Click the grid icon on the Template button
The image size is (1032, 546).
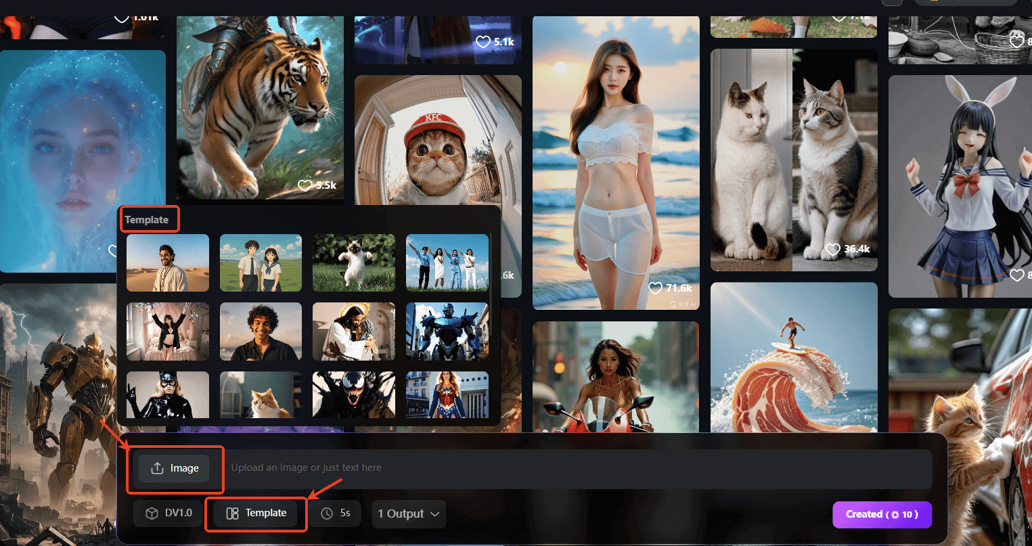click(x=232, y=514)
